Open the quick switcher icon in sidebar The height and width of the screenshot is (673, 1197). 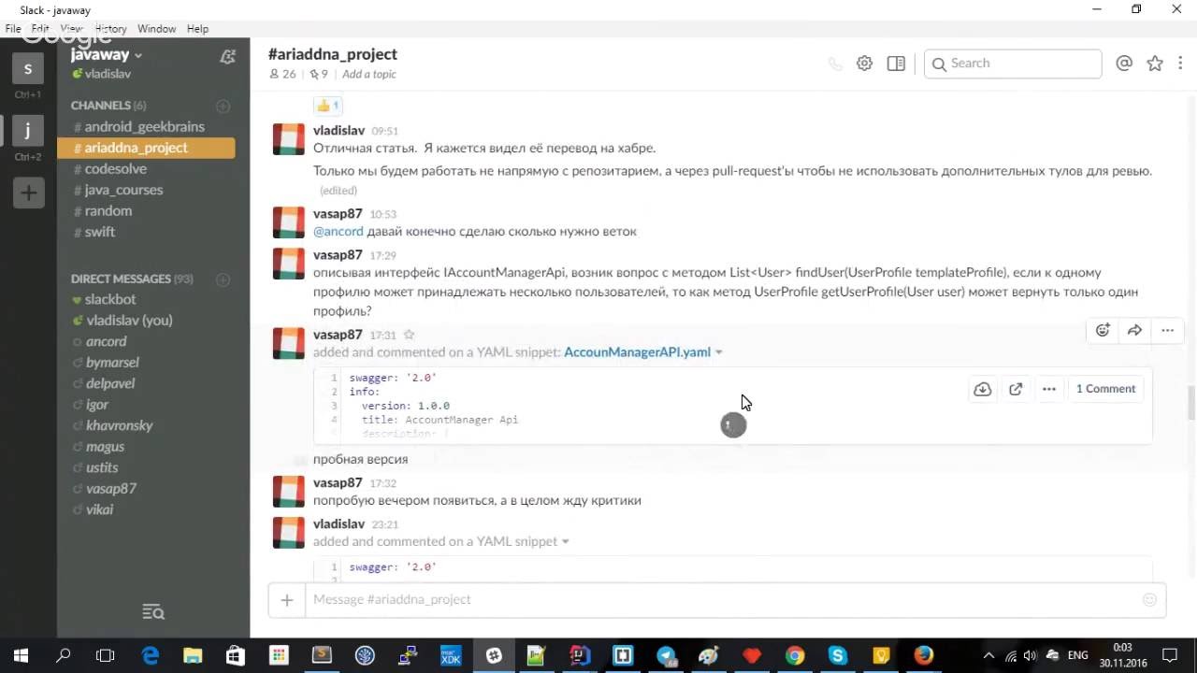(153, 612)
